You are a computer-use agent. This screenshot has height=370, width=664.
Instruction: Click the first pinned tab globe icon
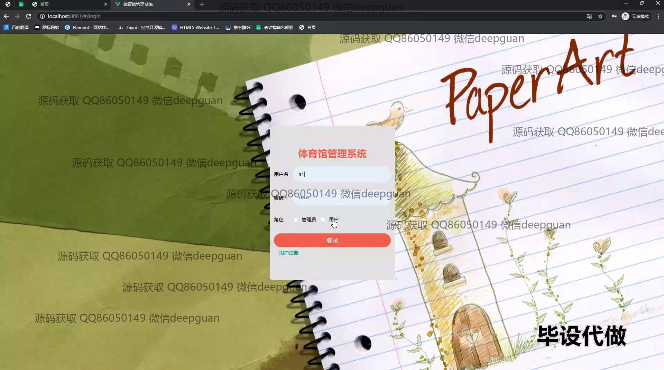point(8,4)
